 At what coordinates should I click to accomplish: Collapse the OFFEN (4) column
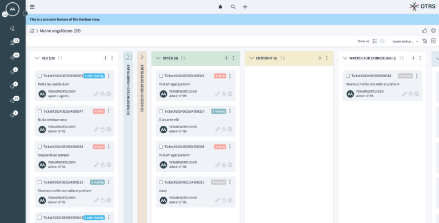(x=158, y=58)
